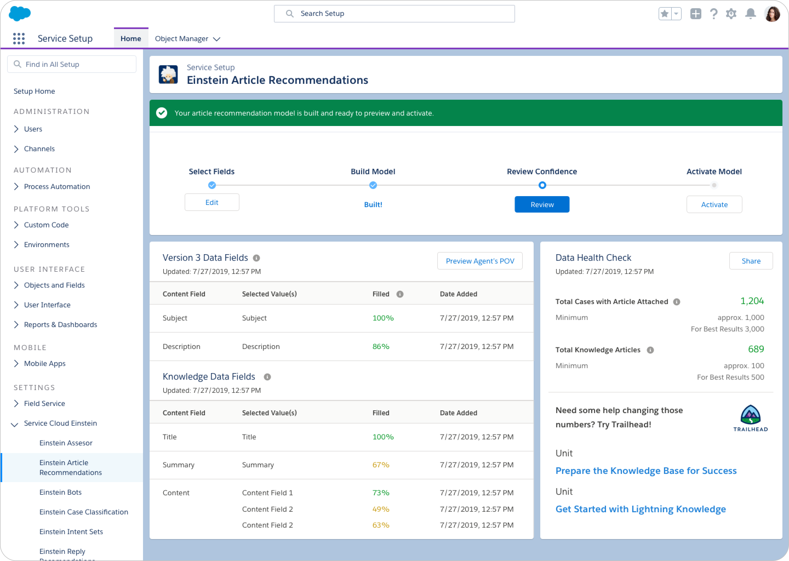
Task: Click Content Field 1 cell
Action: point(267,493)
